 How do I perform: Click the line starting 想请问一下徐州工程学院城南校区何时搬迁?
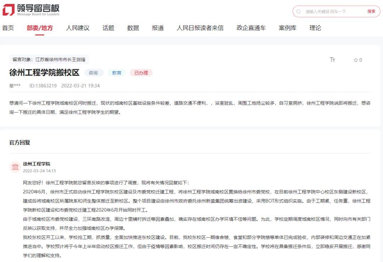pos(190,103)
